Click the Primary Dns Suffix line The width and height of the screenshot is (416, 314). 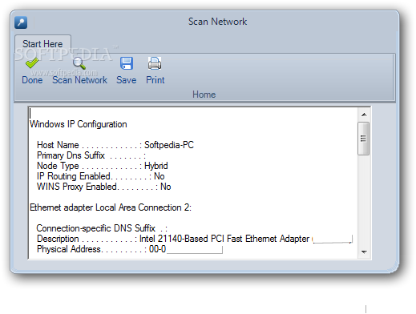pyautogui.click(x=91, y=155)
